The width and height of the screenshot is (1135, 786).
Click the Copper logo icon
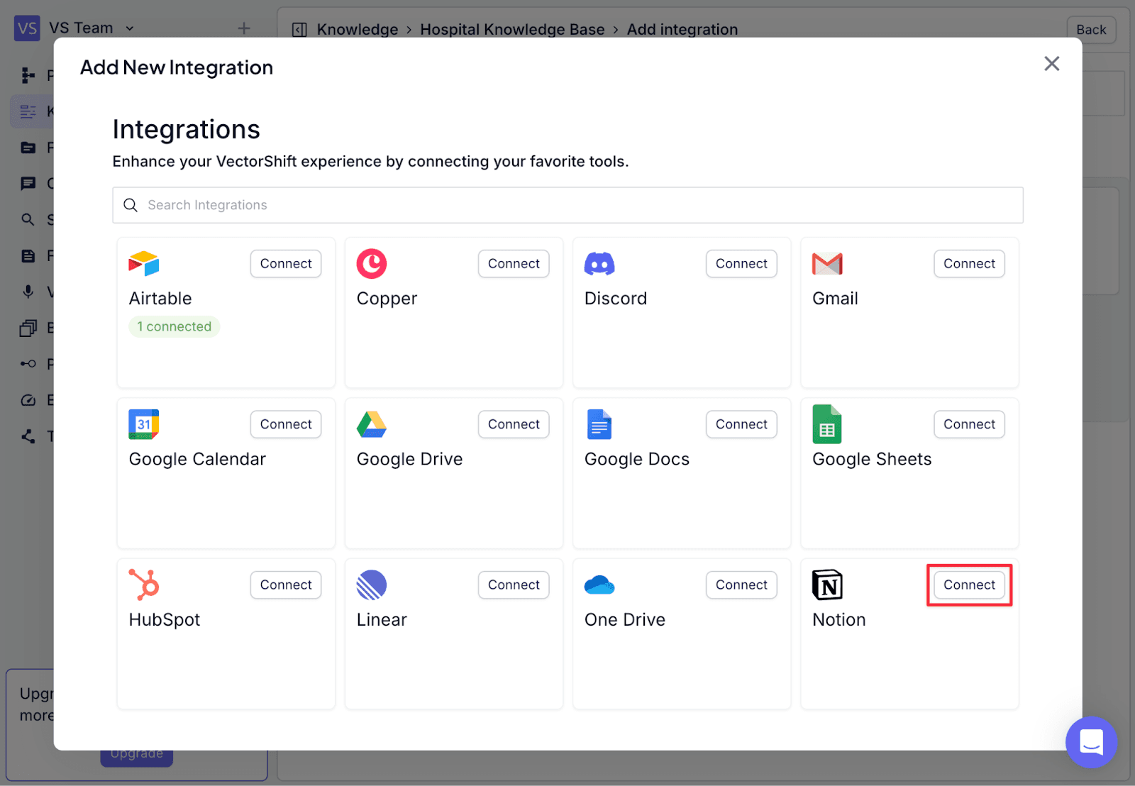(x=372, y=264)
